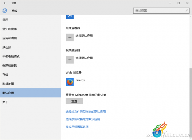192x140 pixels.
Task: Open the 显示 settings page
Action: (31, 20)
